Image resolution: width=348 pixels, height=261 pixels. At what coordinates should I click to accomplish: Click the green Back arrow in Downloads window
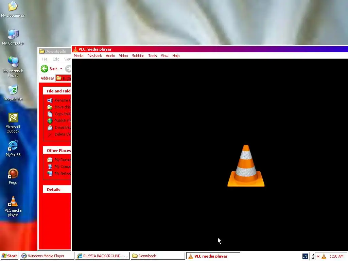(45, 69)
